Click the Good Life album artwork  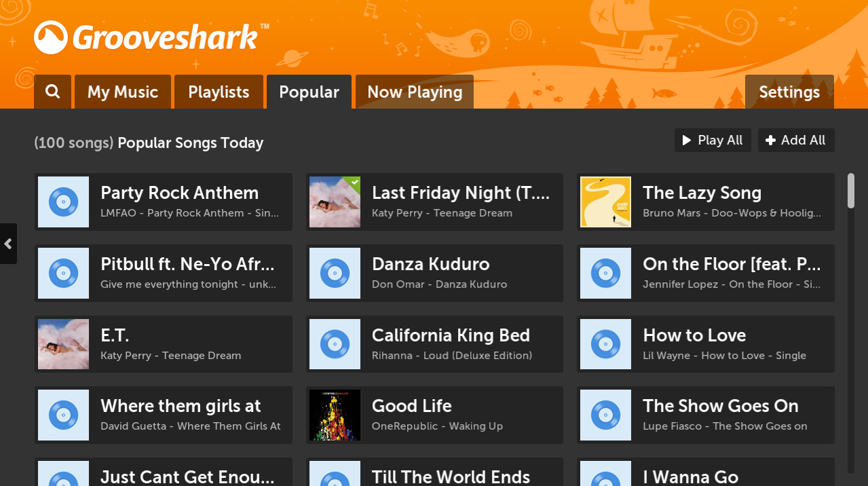coord(335,415)
